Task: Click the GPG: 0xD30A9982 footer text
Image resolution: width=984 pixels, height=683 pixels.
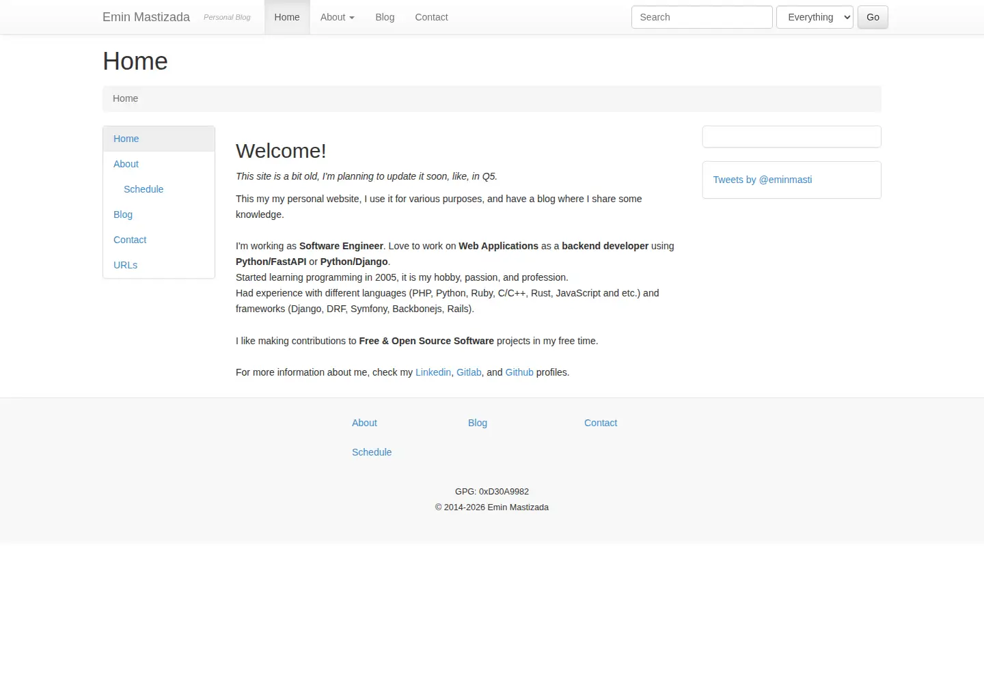Action: [x=492, y=492]
